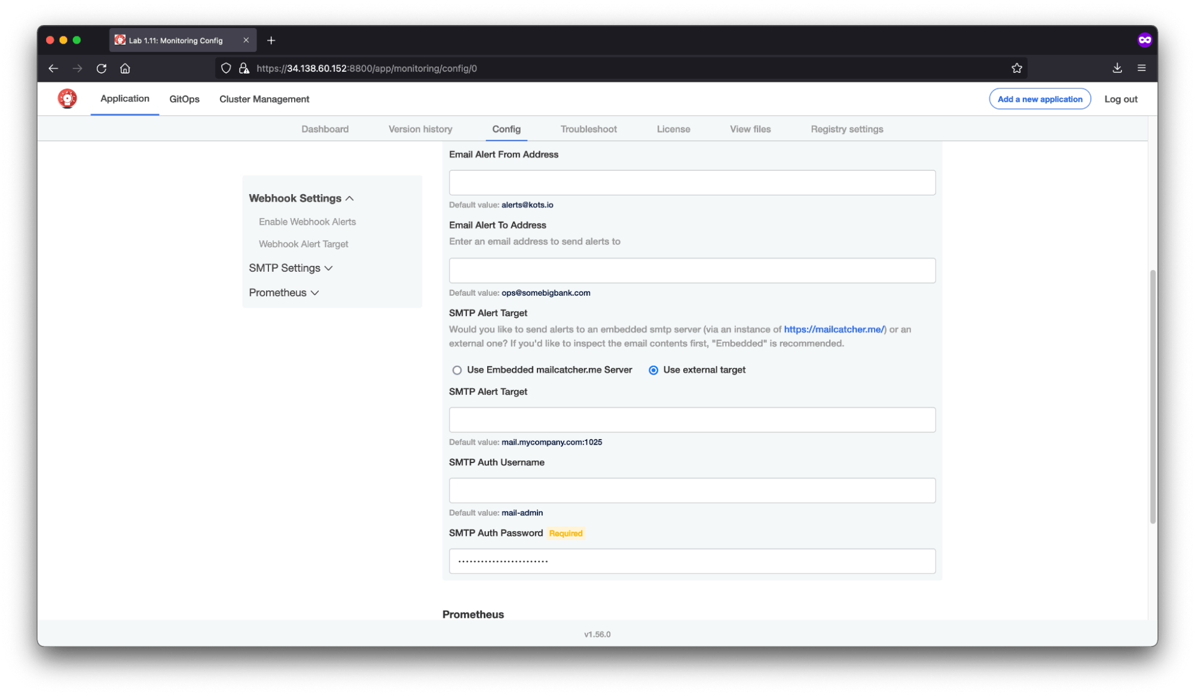This screenshot has height=696, width=1195.
Task: Click the KOTS application logo
Action: tap(68, 99)
